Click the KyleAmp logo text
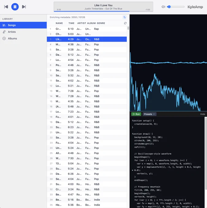207x208 pixels. point(195,7)
